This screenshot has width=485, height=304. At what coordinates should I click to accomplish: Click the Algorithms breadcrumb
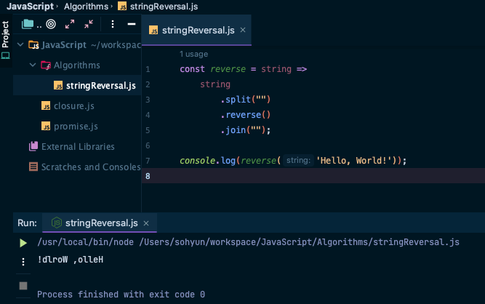point(86,7)
